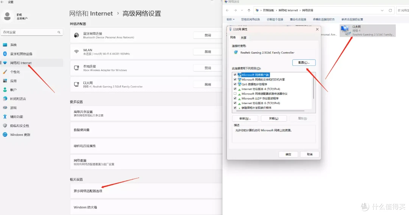This screenshot has height=215, width=409.
Task: Expand the address bar history dropdown
Action: coord(382,11)
